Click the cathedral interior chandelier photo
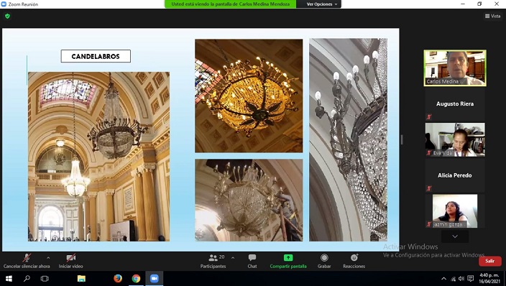 click(x=98, y=157)
